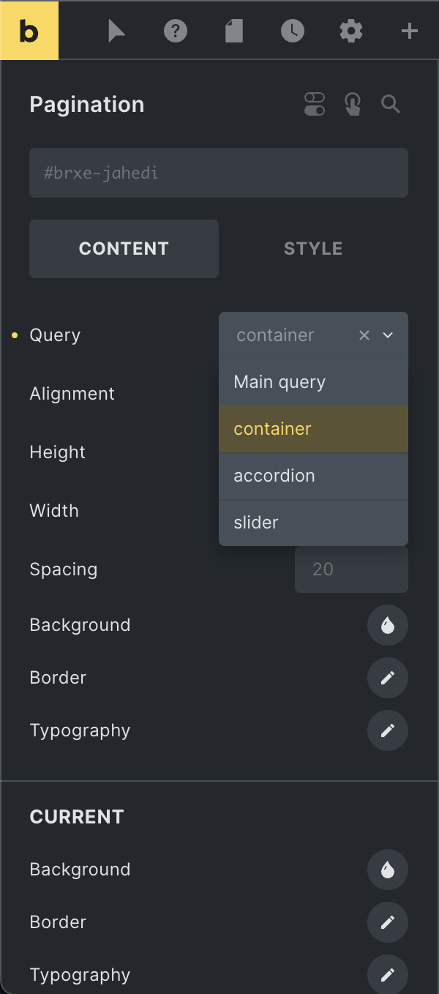Image resolution: width=439 pixels, height=994 pixels.
Task: Open the pseudo-class hand pointer icon
Action: coord(353,105)
